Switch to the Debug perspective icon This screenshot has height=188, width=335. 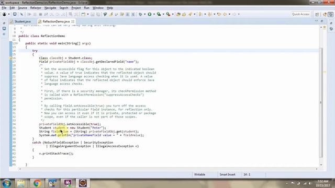(330, 14)
